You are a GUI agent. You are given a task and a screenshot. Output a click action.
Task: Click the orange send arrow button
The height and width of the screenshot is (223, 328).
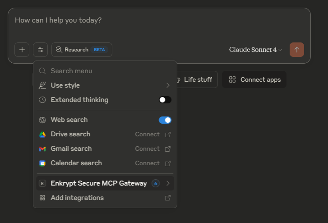[297, 50]
